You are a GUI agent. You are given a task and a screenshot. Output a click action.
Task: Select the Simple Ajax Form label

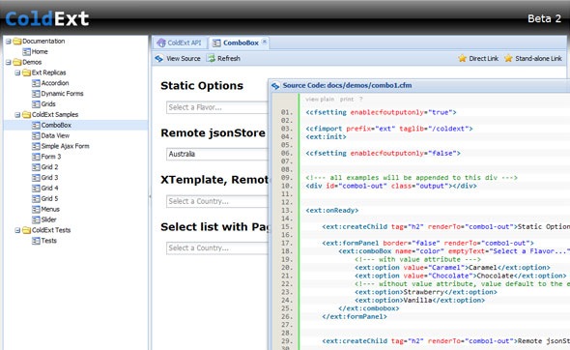tap(65, 146)
